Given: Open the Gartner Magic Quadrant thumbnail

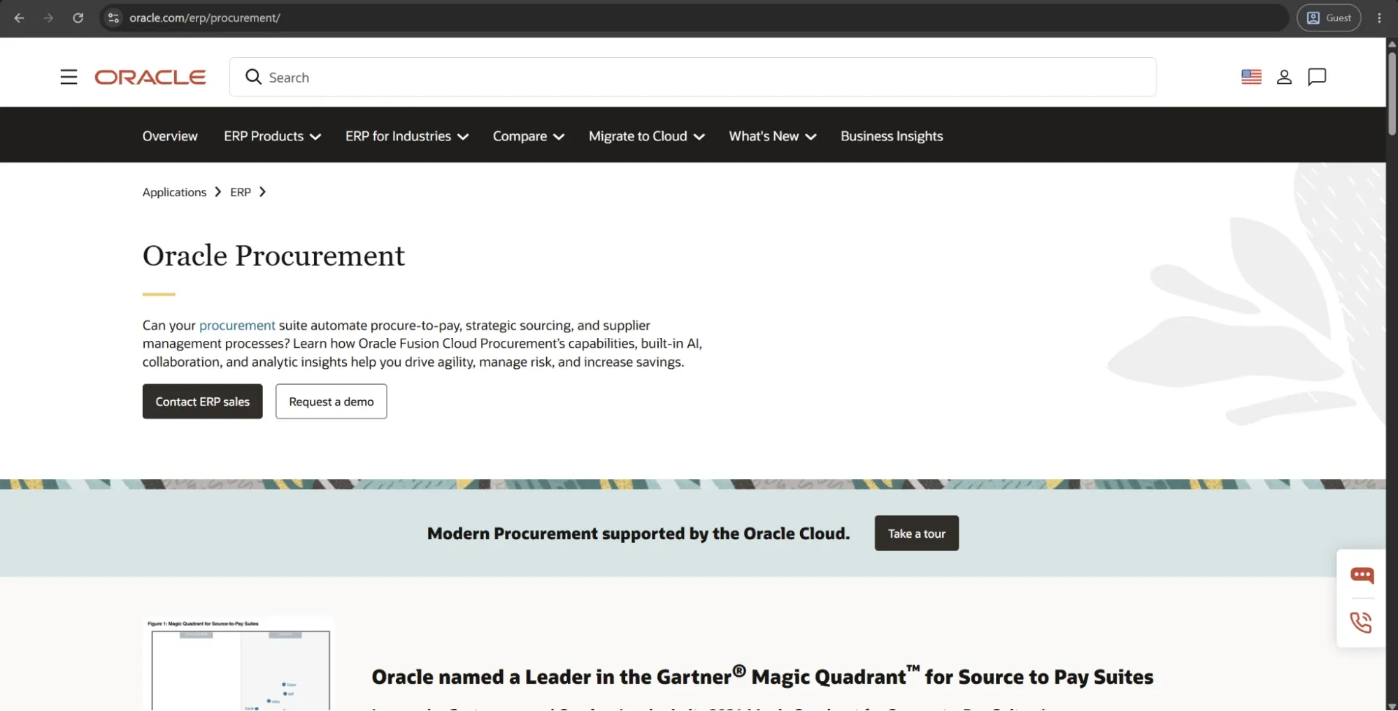Looking at the screenshot, I should pyautogui.click(x=238, y=664).
